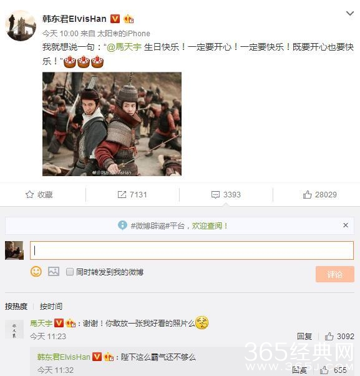Click the blue info icon in notice bar

click(122, 225)
